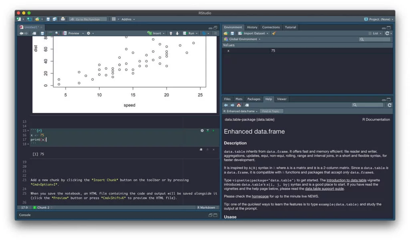This screenshot has height=240, width=410.
Task: Open the workspace panes layout icon
Action: [x=114, y=19]
